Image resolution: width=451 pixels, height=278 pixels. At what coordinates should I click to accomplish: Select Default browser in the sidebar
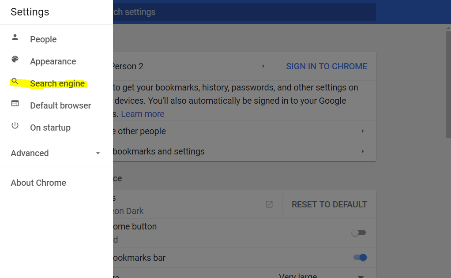[x=60, y=105]
